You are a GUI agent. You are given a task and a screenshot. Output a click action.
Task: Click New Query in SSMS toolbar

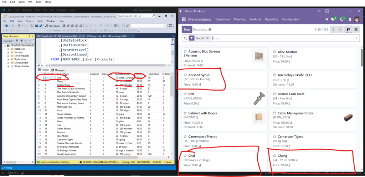tap(53, 26)
